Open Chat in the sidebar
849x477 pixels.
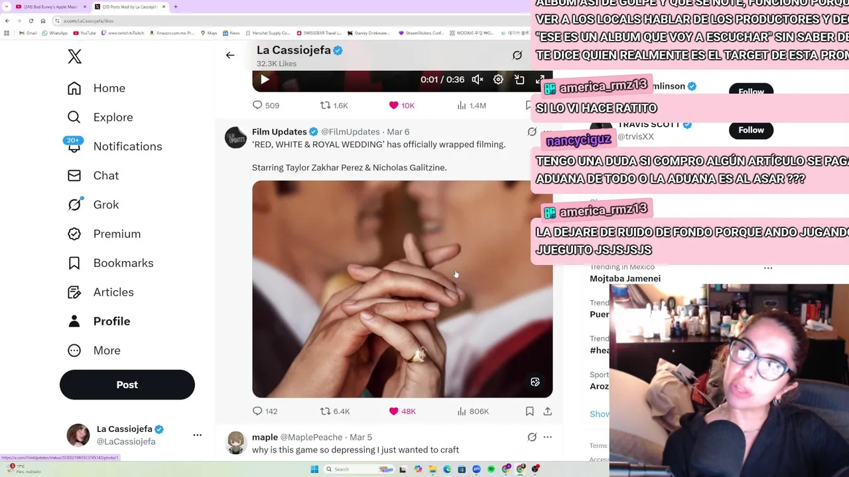click(93, 176)
